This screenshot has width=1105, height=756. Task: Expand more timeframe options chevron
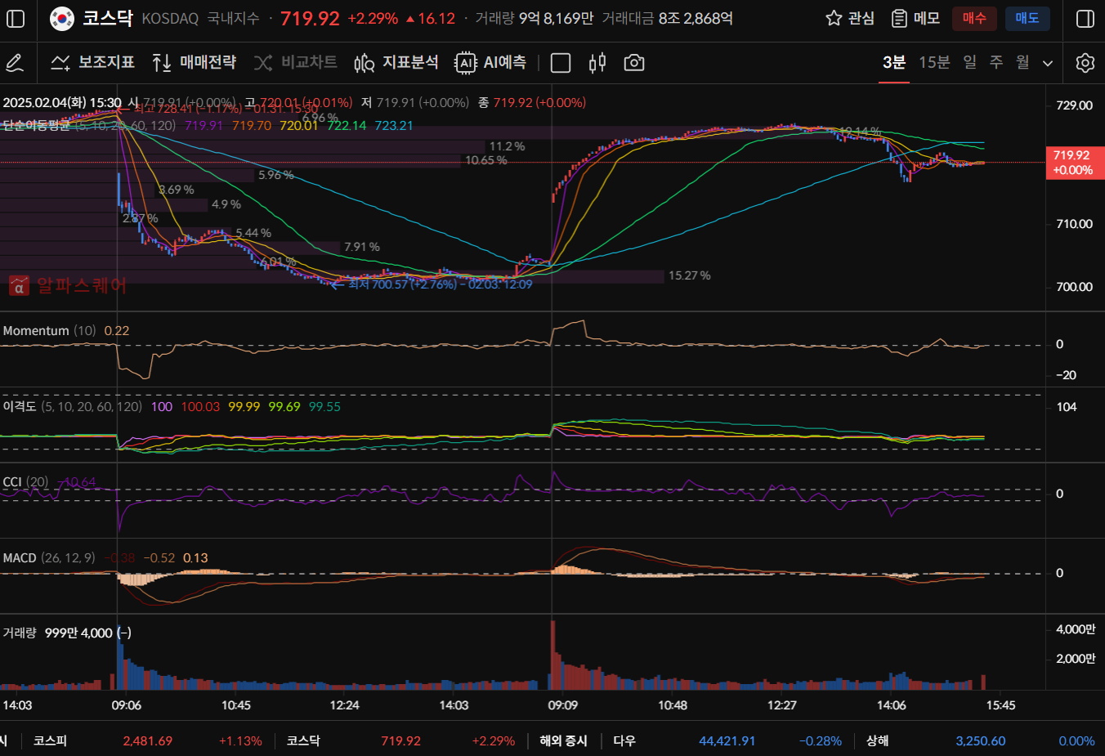click(x=1048, y=64)
